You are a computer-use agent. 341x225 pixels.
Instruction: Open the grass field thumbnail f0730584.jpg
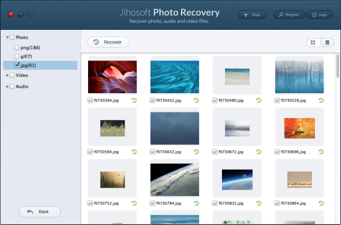tap(112, 128)
